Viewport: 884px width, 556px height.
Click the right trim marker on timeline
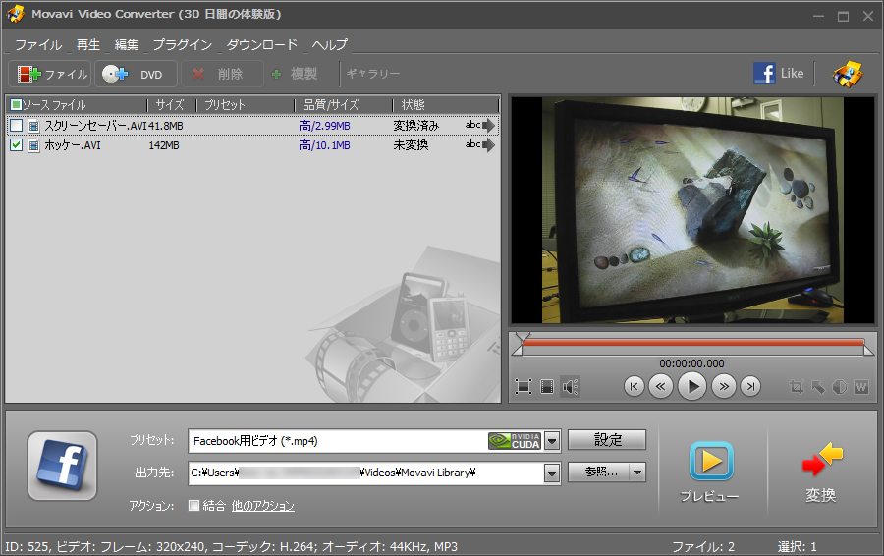point(869,350)
